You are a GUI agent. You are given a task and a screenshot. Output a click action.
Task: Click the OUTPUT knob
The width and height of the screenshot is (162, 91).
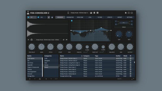130,47
